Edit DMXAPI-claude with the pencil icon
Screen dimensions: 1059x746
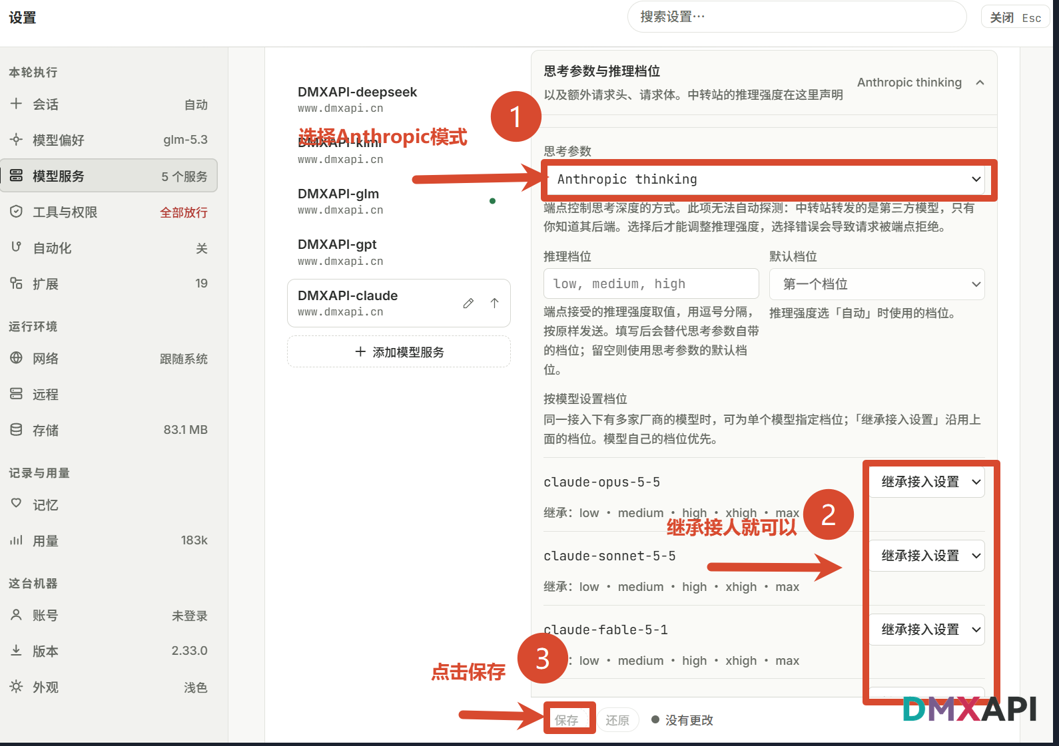[x=468, y=303]
